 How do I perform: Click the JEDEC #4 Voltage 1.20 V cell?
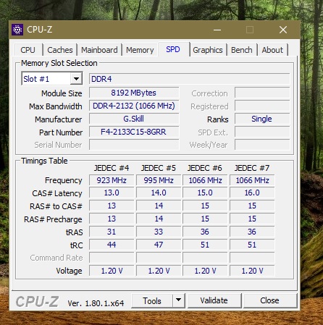(112, 271)
